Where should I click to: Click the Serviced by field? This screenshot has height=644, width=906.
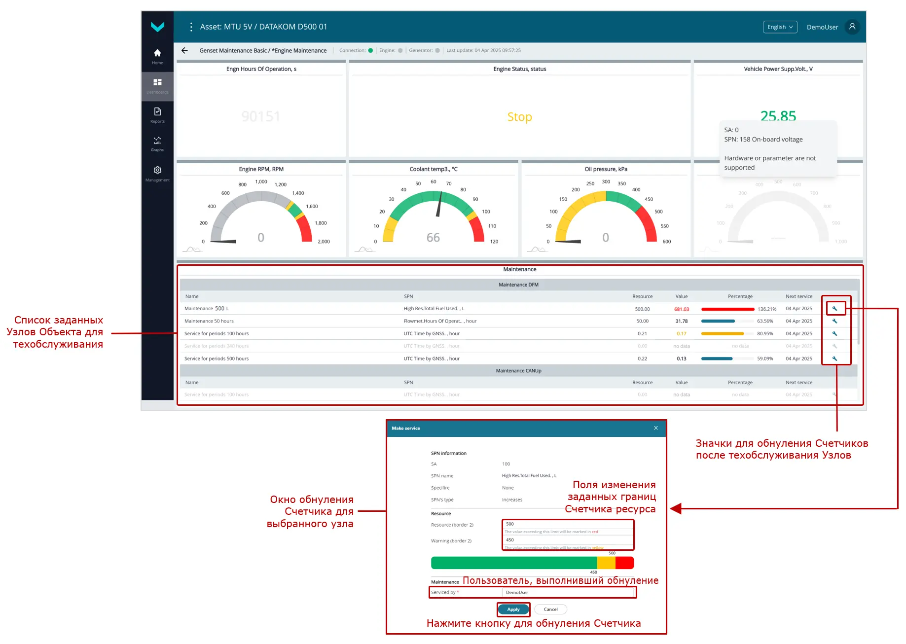click(x=567, y=592)
